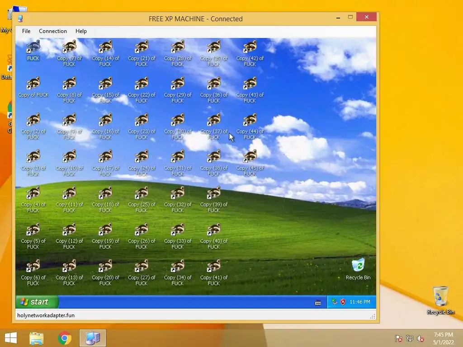
Task: Open the File menu
Action: coord(26,31)
